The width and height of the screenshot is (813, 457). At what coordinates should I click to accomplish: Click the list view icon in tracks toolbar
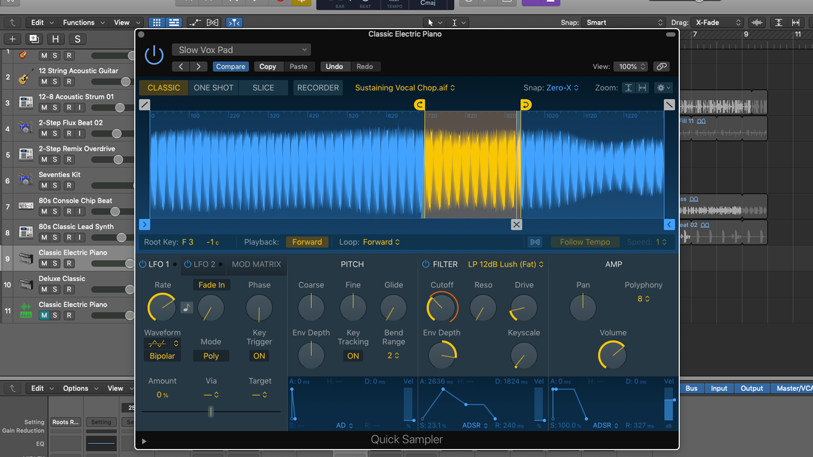[174, 22]
